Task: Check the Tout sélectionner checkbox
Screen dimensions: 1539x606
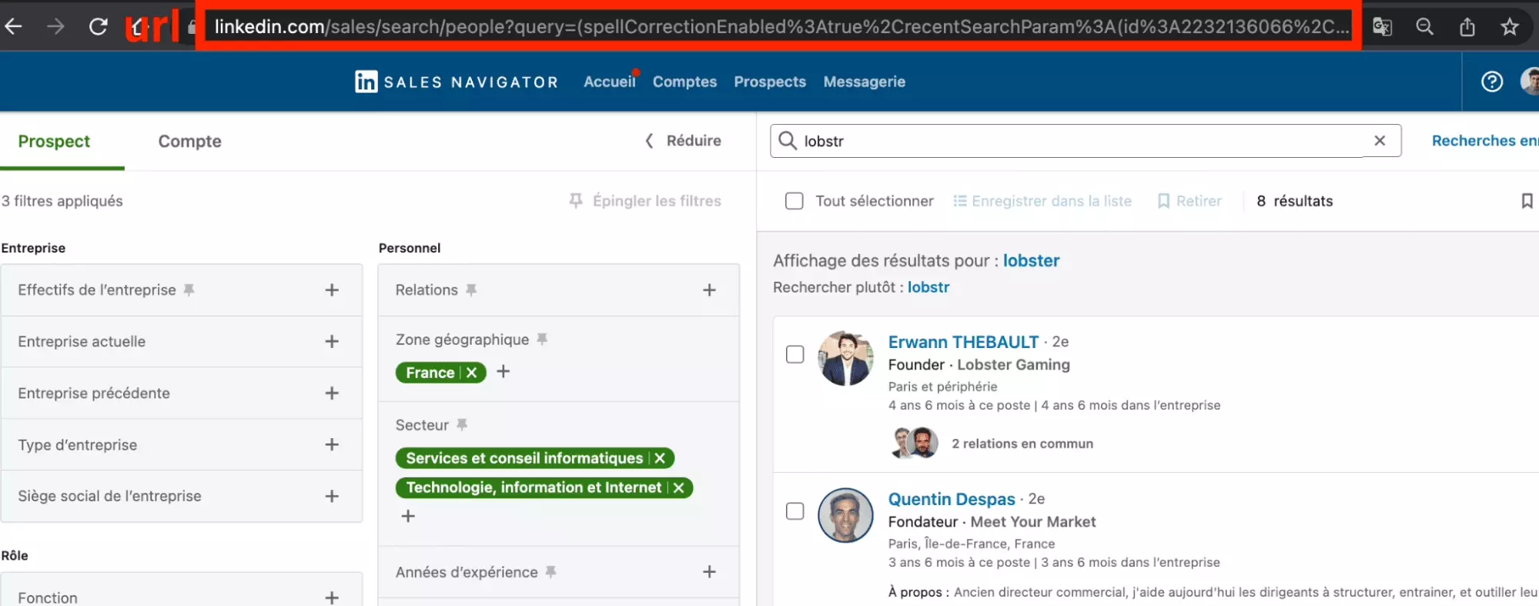Action: coord(794,201)
